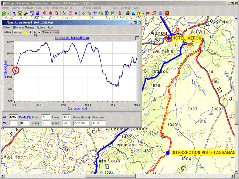Open the Scanner menu
239x179 pixels.
16,8
